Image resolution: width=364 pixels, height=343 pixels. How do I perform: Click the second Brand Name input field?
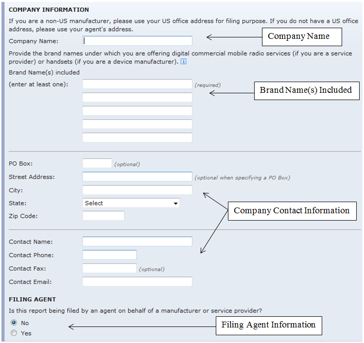click(138, 98)
